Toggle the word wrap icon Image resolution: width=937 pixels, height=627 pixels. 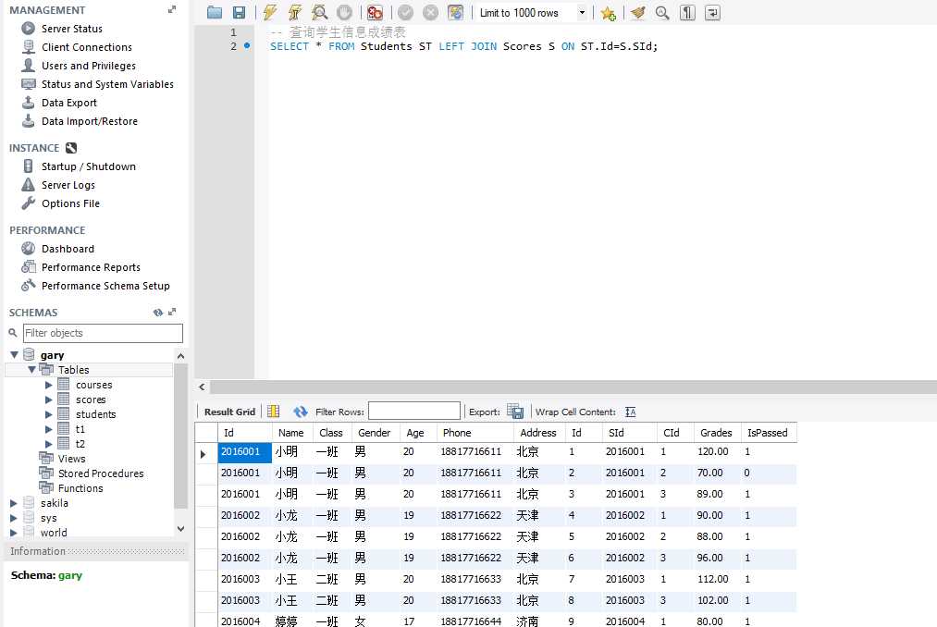(x=712, y=13)
